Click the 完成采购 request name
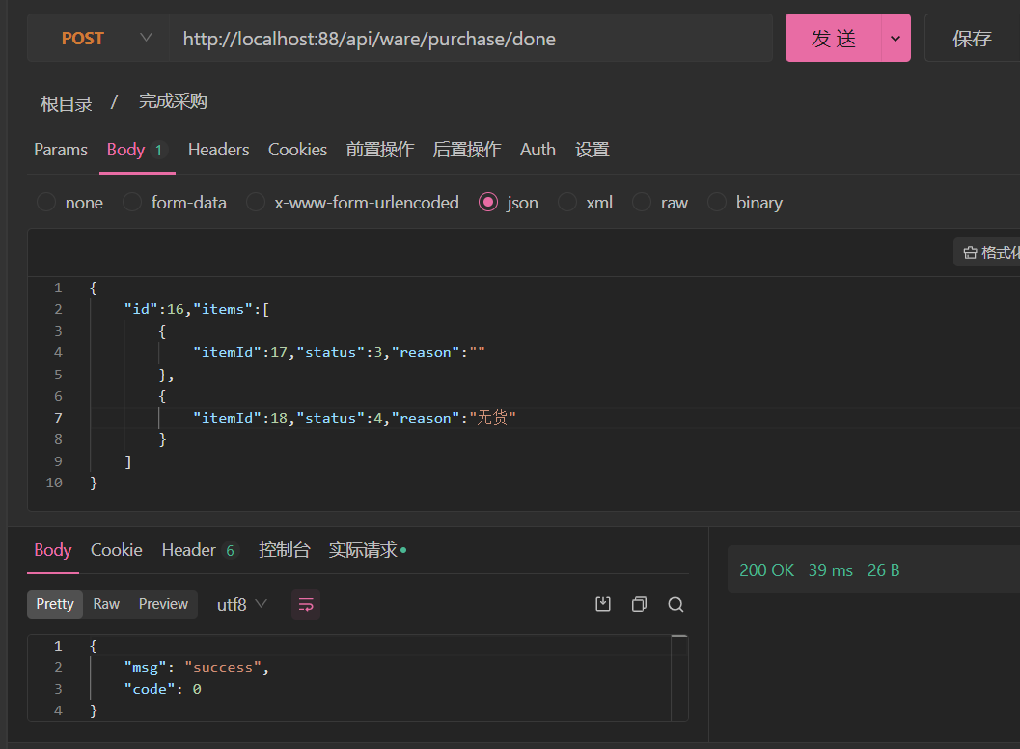The height and width of the screenshot is (749, 1020). (173, 101)
